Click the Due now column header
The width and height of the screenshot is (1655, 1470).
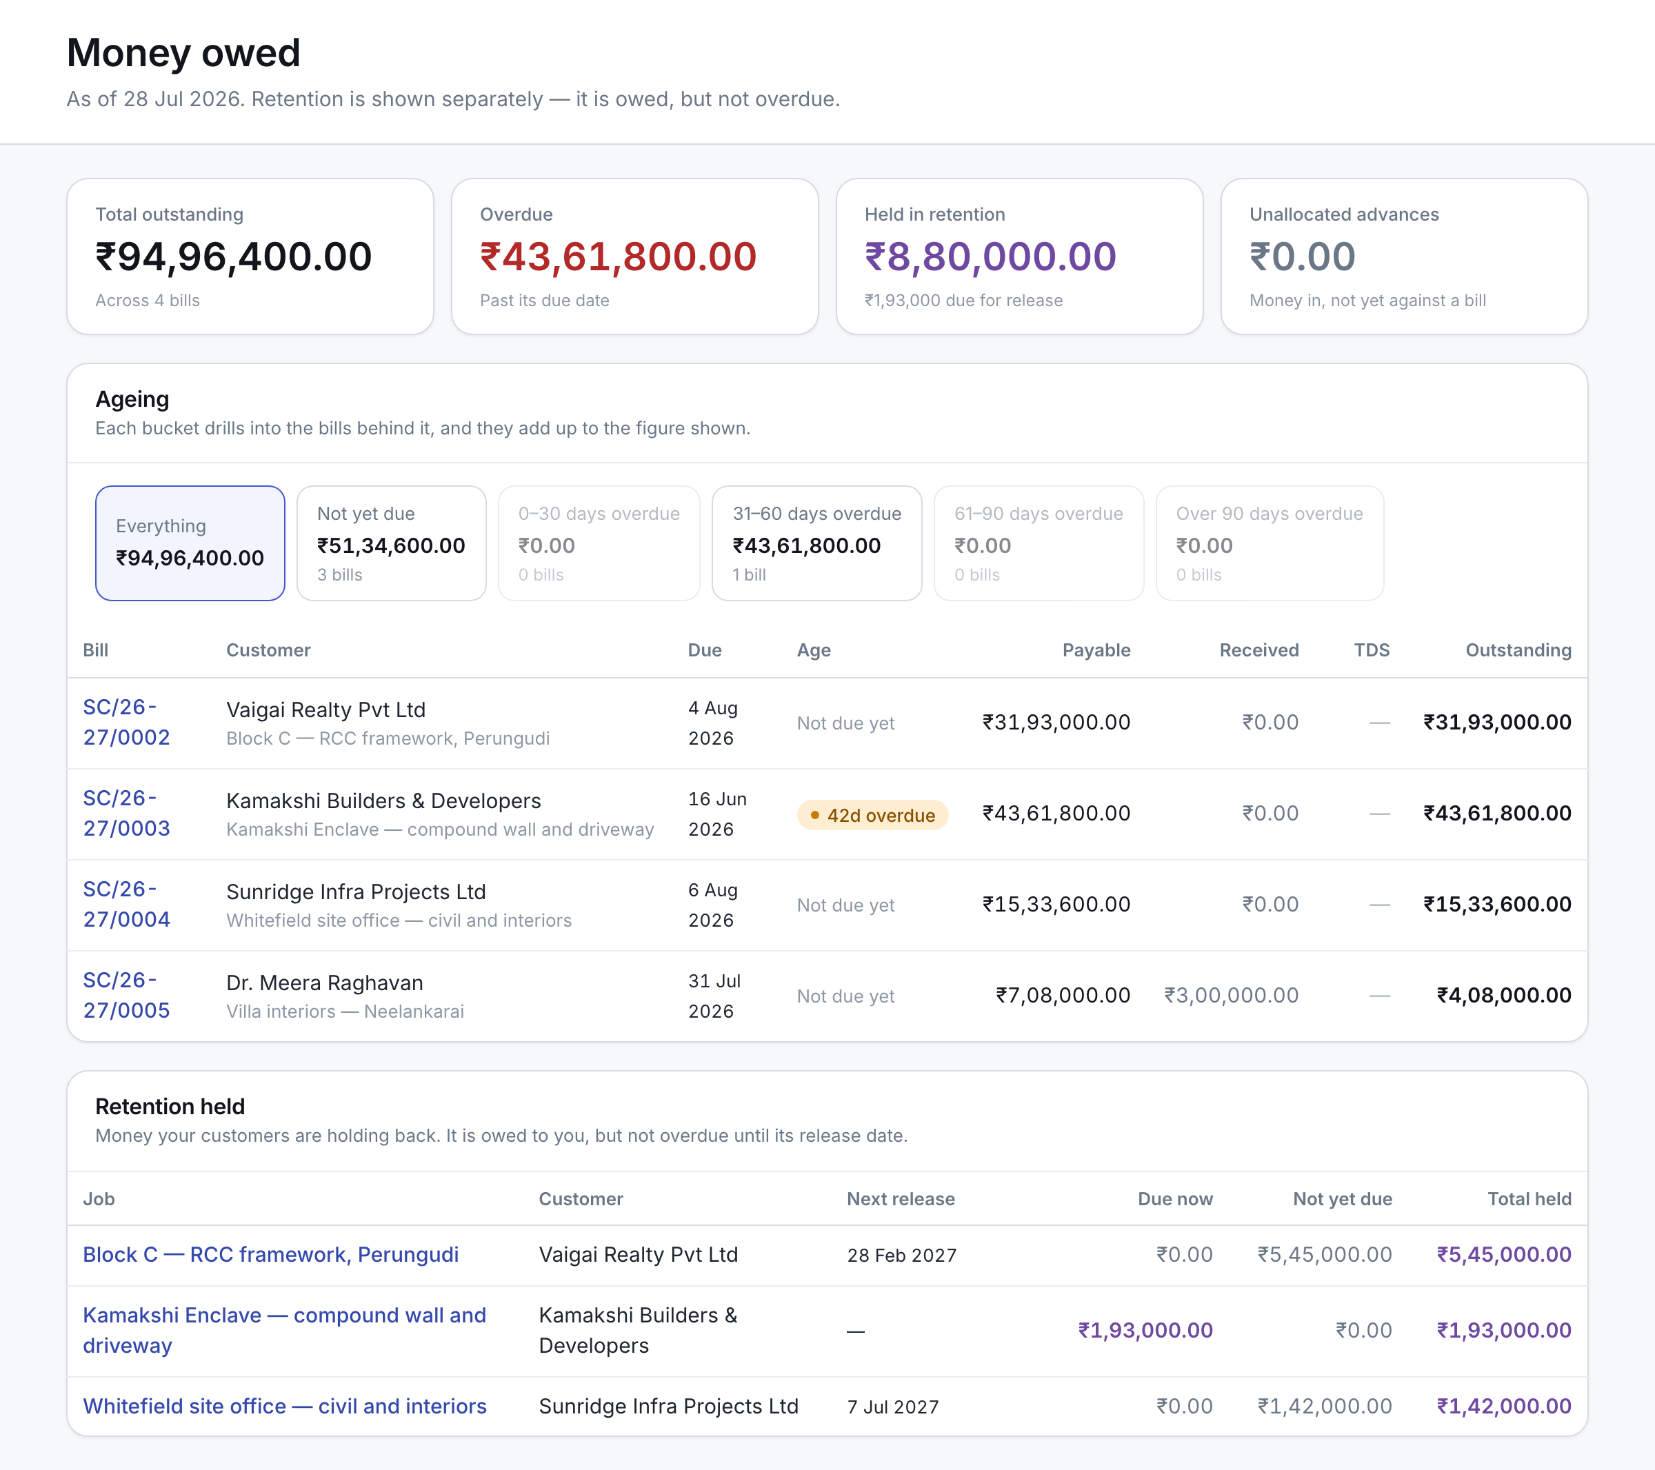pos(1175,1199)
